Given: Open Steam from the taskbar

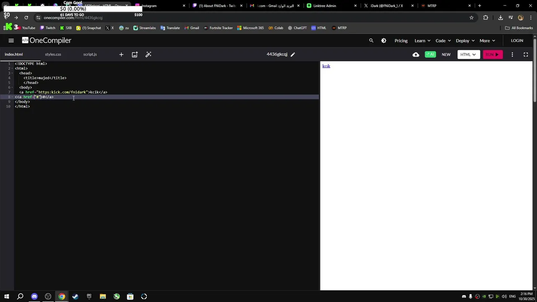Looking at the screenshot, I should point(76,297).
